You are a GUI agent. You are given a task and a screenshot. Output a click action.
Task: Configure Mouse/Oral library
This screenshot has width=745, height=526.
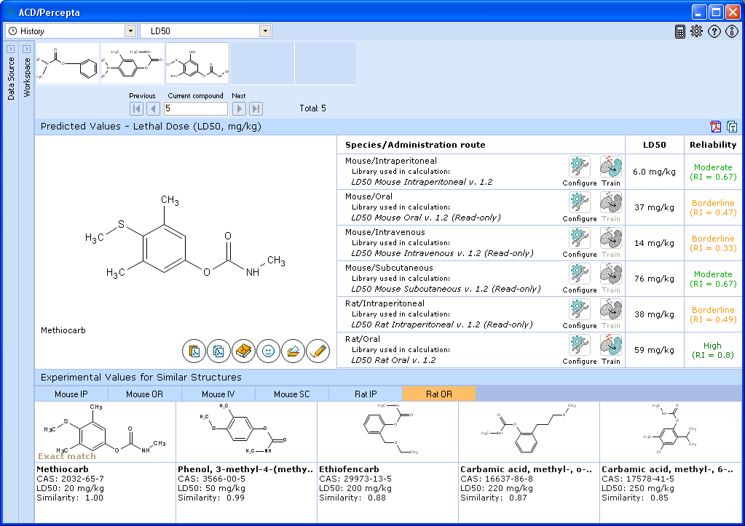coord(579,203)
